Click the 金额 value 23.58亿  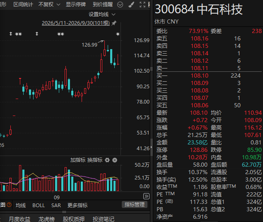[x=198, y=142]
